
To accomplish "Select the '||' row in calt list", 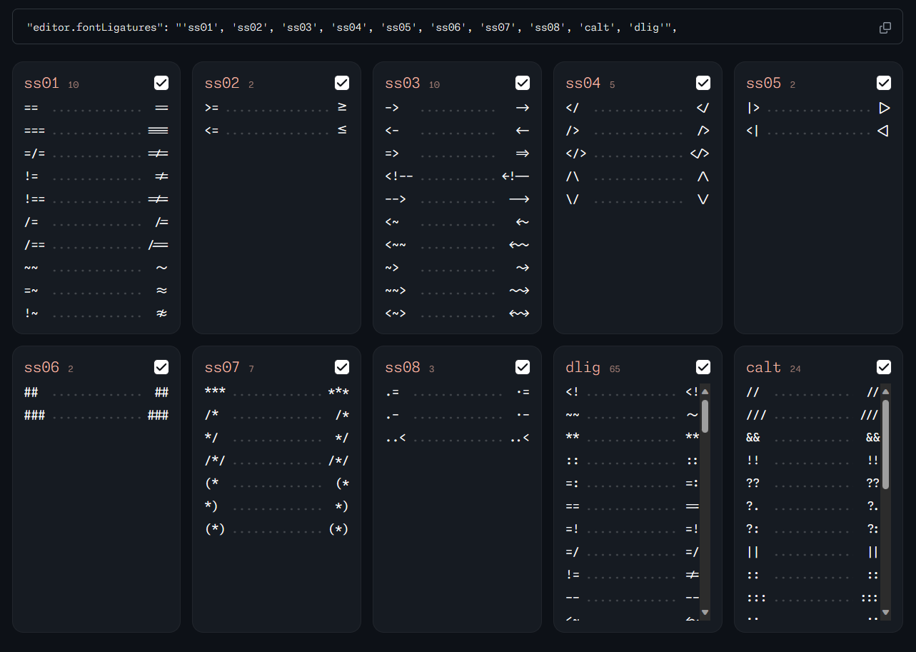I will pos(813,552).
